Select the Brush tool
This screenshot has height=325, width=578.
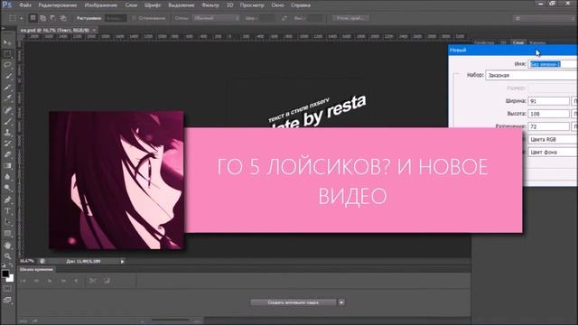tap(7, 121)
